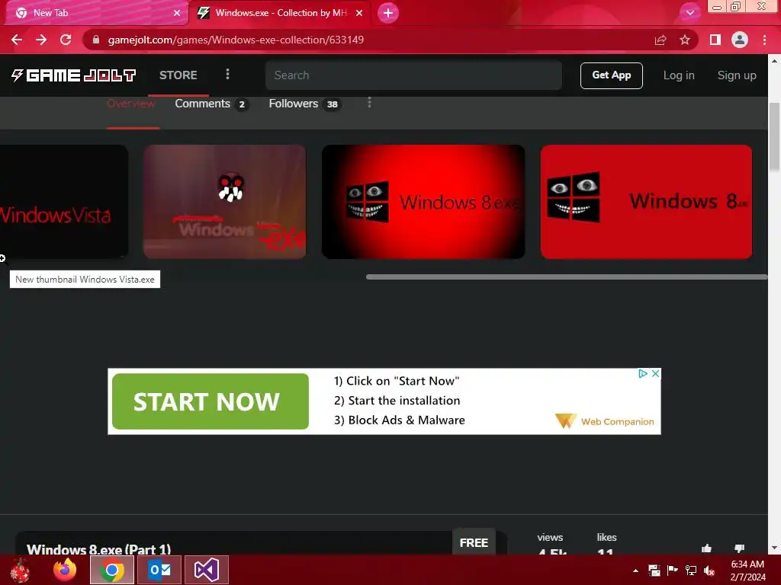Open the Windows .exe Vista-style thumbnail
Viewport: 781px width, 585px height.
click(225, 202)
